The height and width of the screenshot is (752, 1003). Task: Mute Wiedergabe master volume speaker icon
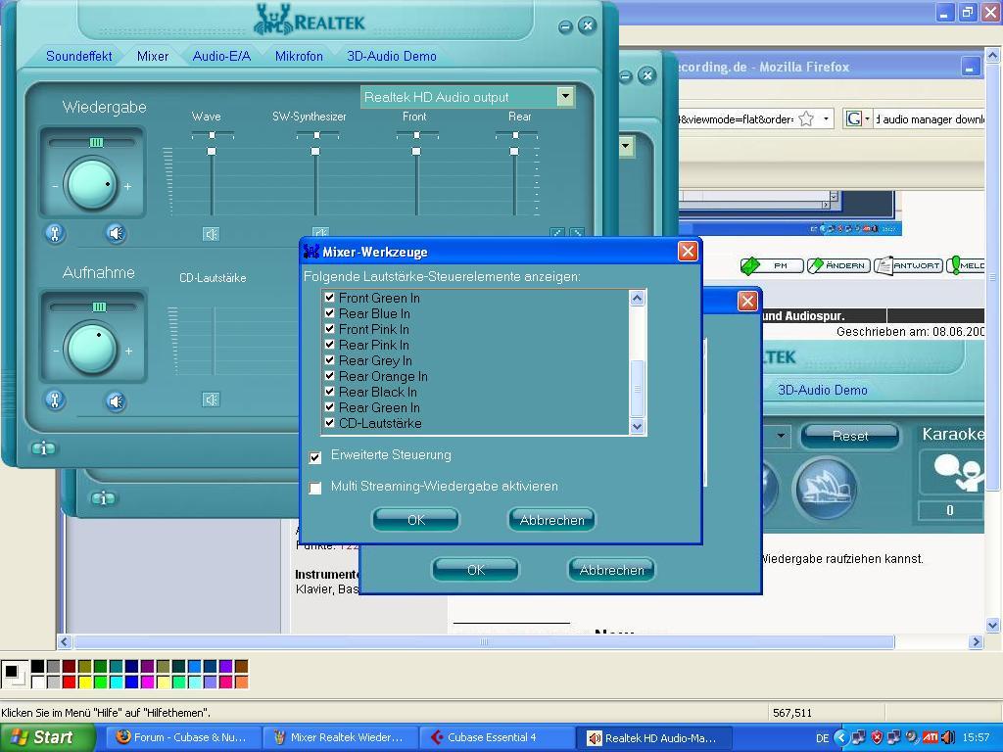(x=116, y=233)
